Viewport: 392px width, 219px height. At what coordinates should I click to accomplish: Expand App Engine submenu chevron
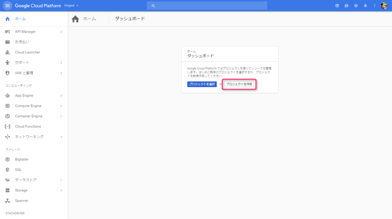[x=61, y=95]
